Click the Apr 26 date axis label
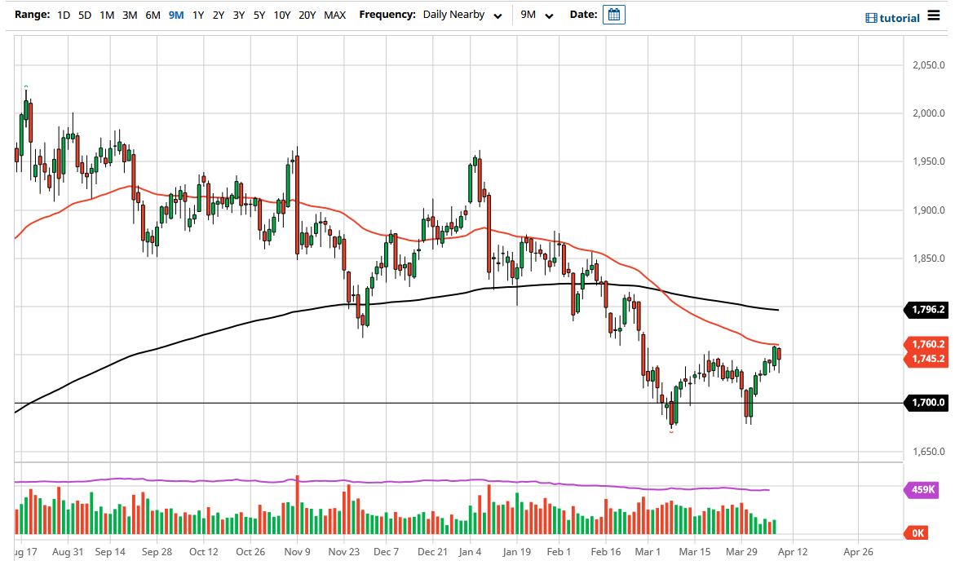This screenshot has height=574, width=964. tap(858, 552)
